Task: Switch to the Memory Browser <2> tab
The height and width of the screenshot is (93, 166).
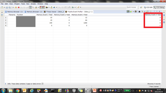Action: coord(33,12)
